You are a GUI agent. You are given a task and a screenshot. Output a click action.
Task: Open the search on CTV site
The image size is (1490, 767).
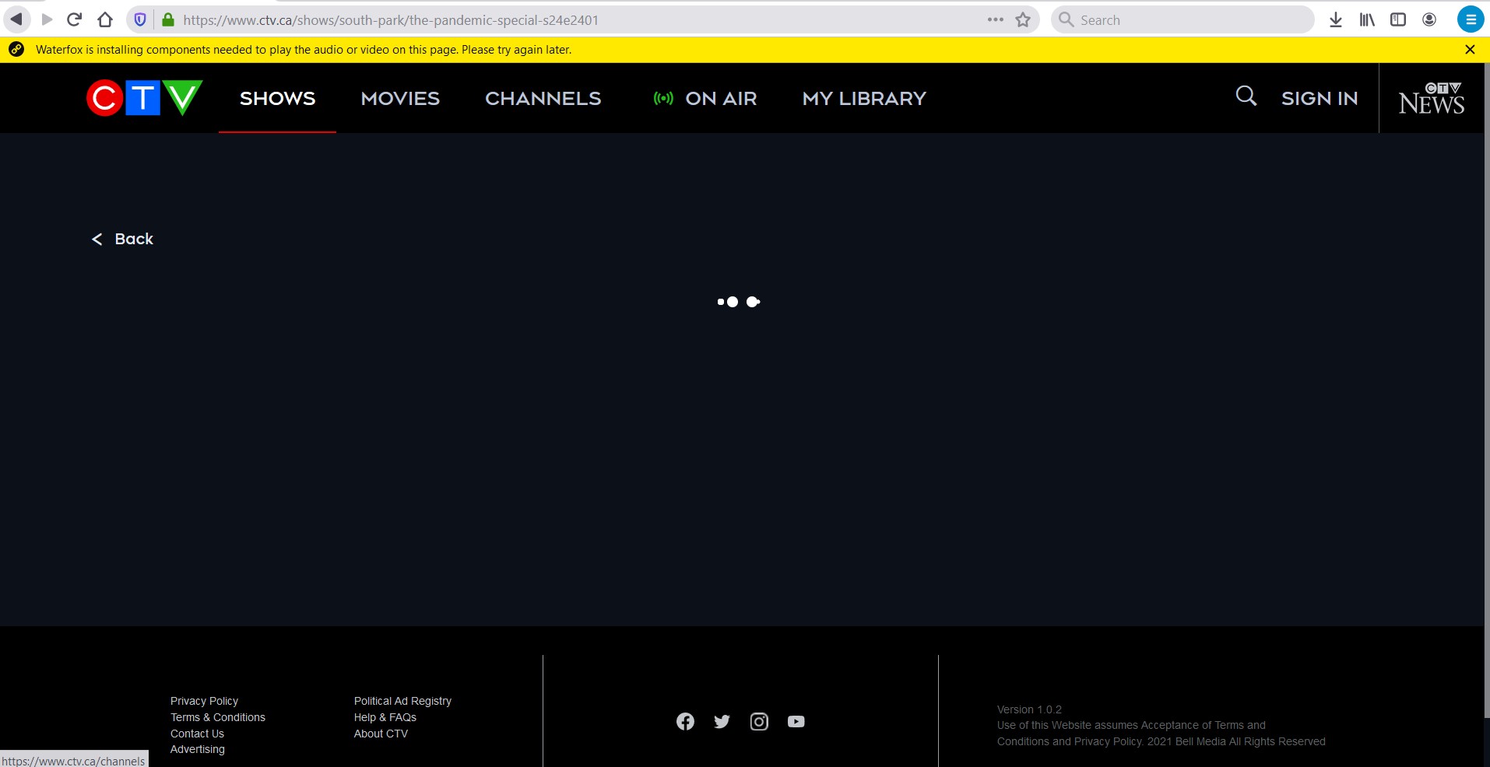click(x=1244, y=96)
